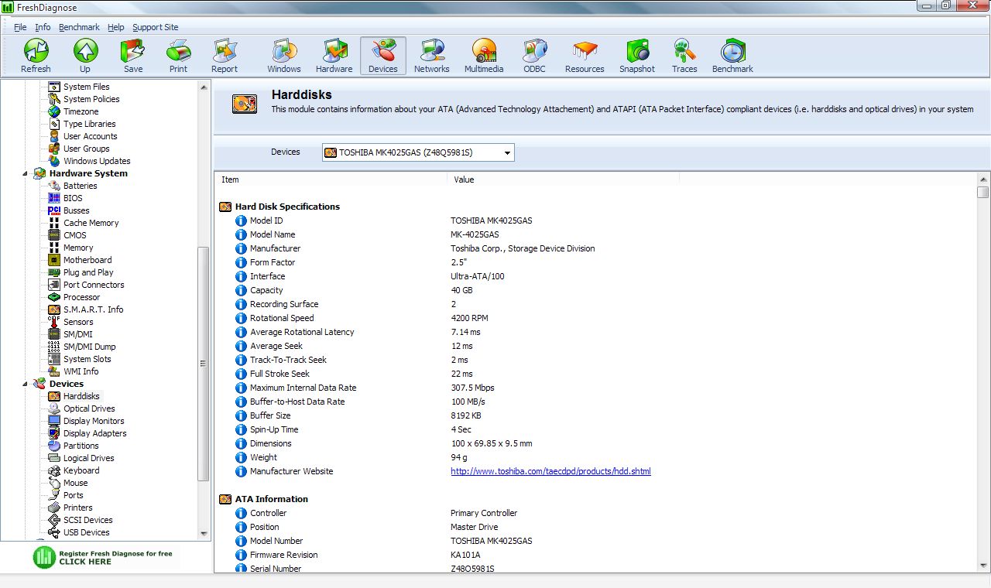Select User Accounts tree item
Image resolution: width=991 pixels, height=588 pixels.
pos(90,136)
